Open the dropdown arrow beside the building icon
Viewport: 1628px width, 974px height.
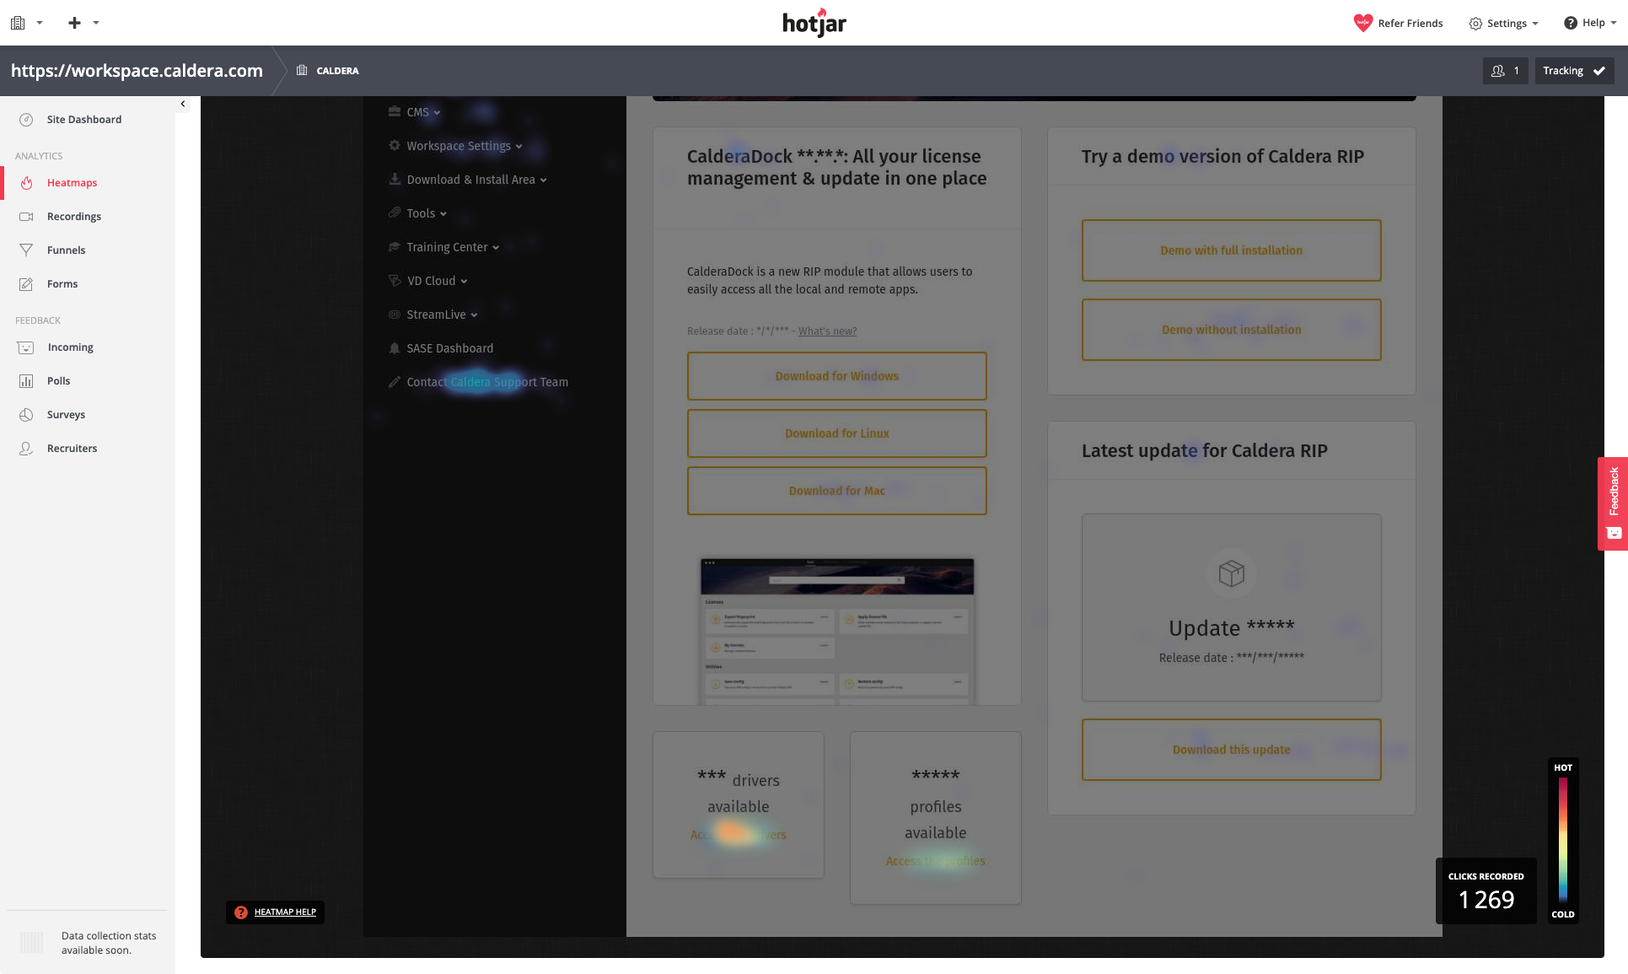(x=40, y=23)
